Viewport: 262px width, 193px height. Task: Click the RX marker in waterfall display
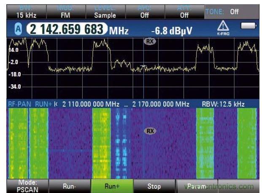150,131
